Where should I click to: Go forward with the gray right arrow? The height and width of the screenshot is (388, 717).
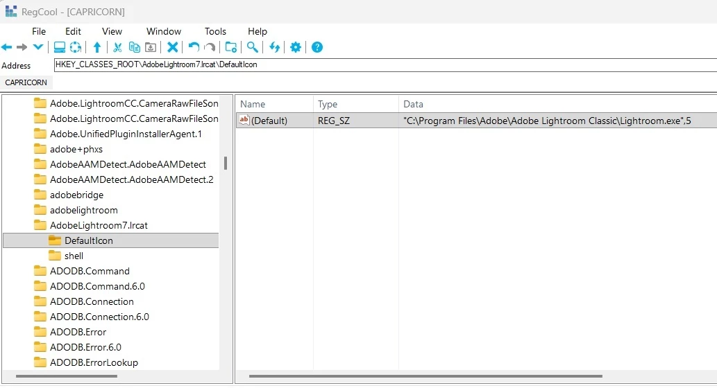point(22,47)
